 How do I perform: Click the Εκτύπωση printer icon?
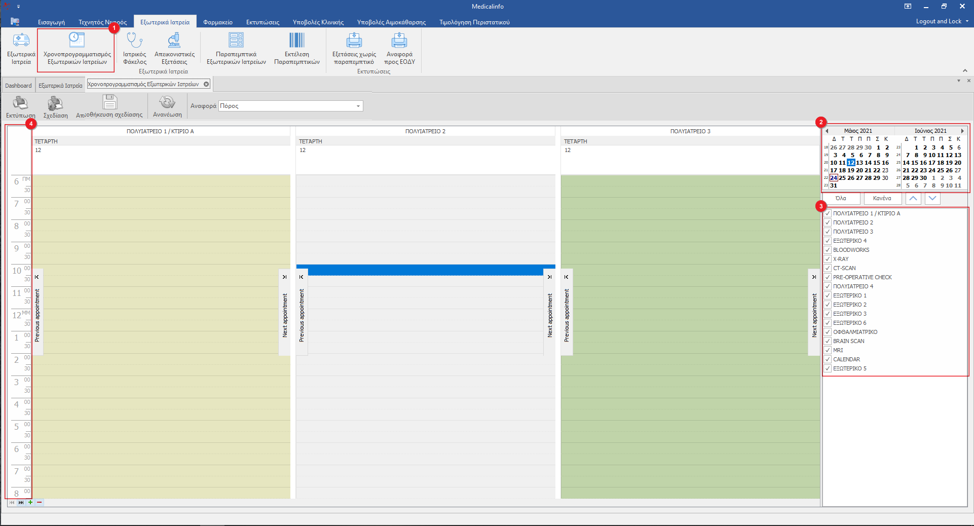point(20,103)
